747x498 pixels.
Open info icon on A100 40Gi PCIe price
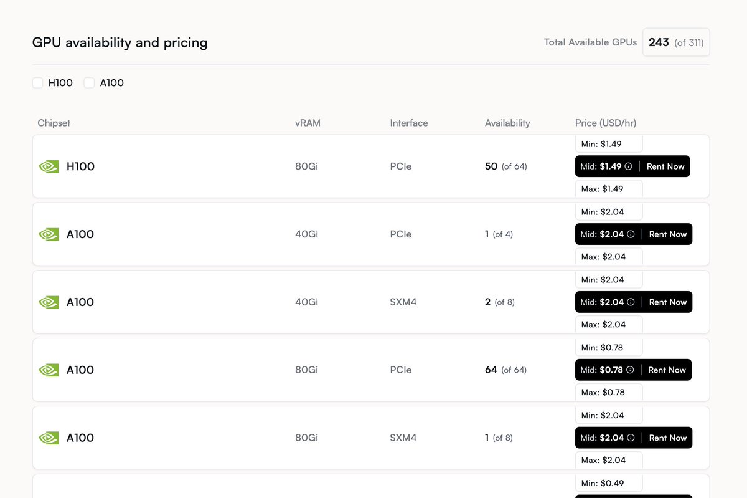tap(631, 234)
